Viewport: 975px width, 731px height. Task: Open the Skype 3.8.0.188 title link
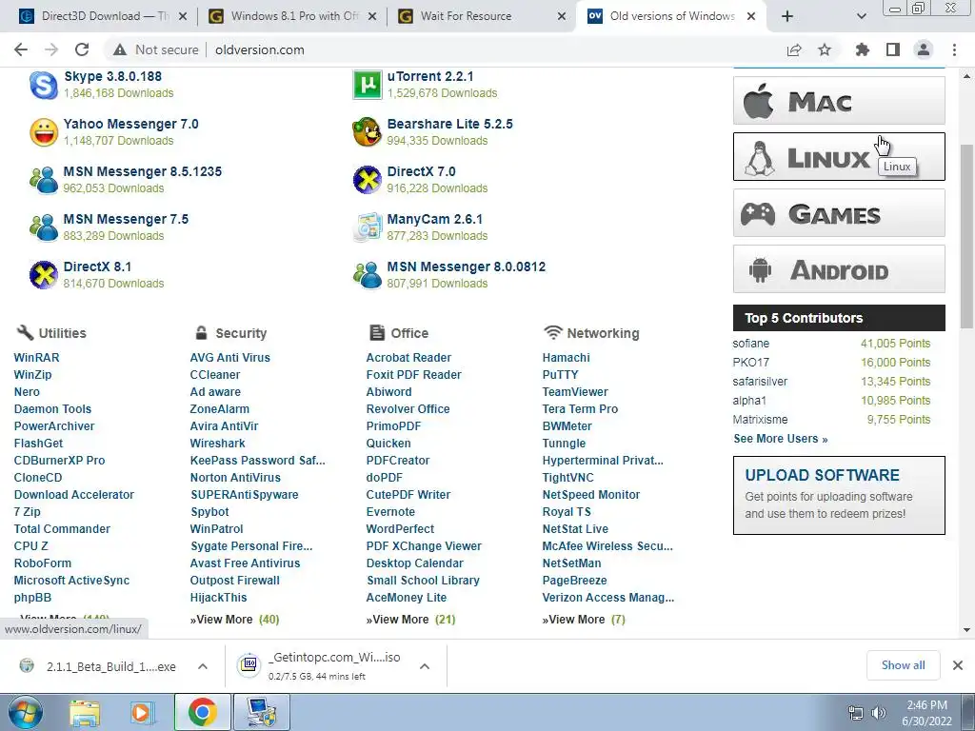(112, 76)
